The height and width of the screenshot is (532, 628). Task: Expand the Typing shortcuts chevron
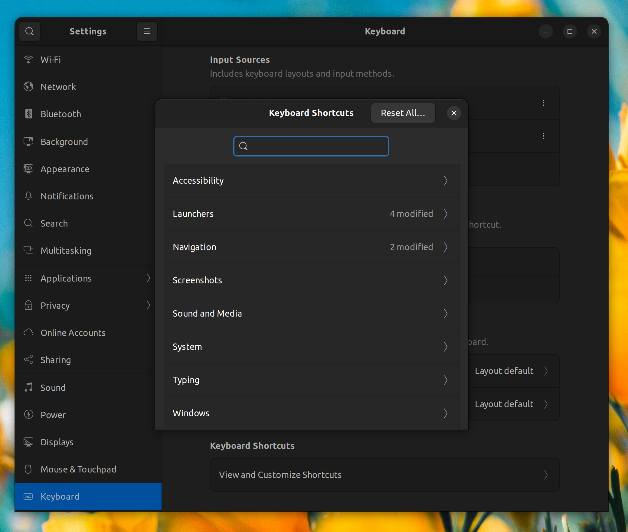pyautogui.click(x=446, y=380)
